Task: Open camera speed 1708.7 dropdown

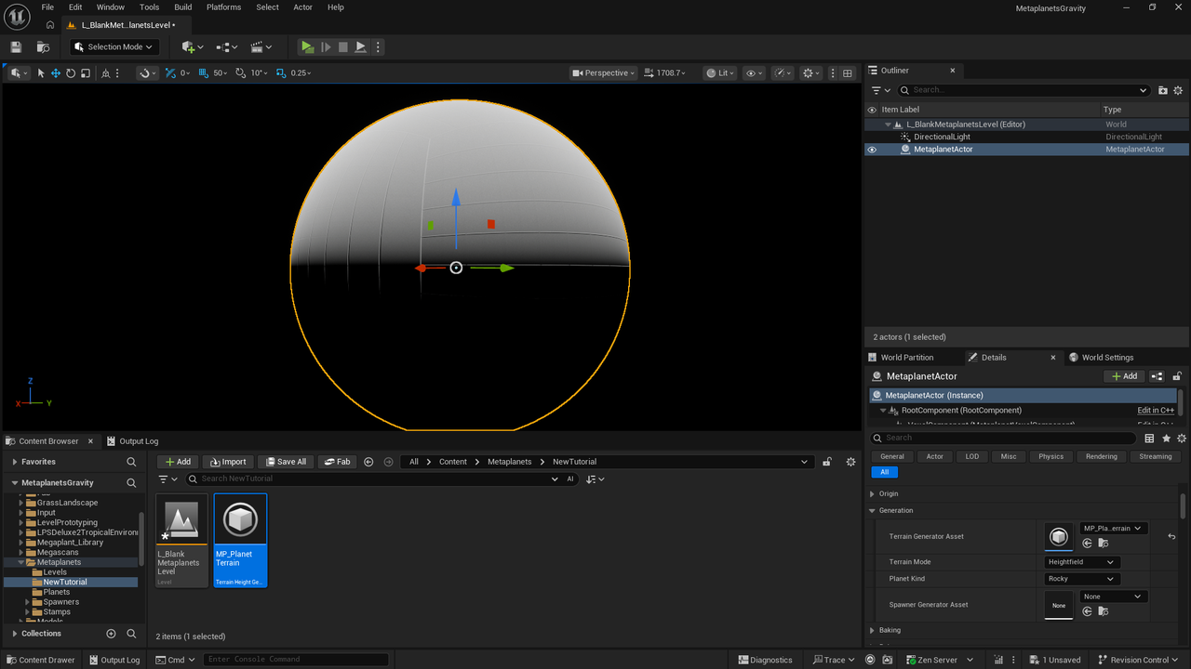Action: point(664,72)
